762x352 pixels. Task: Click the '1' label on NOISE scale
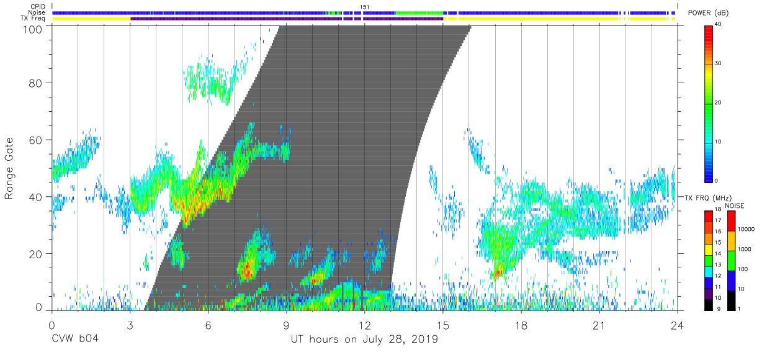pyautogui.click(x=740, y=309)
